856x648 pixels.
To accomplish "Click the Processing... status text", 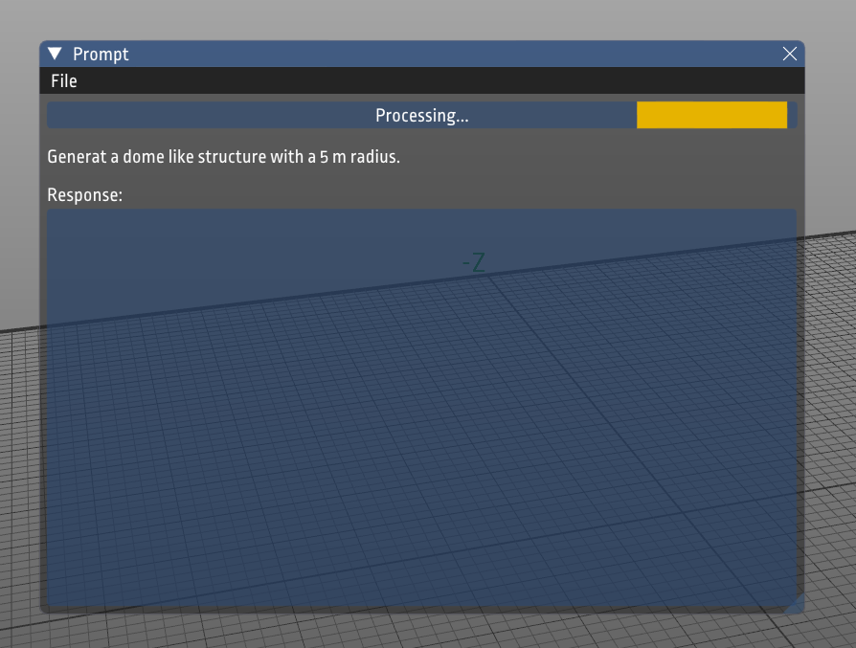I will [421, 115].
